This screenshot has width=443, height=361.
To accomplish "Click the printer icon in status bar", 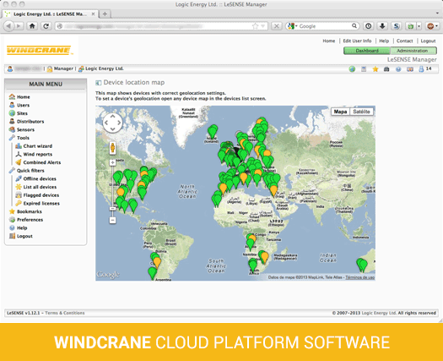I will [x=386, y=69].
